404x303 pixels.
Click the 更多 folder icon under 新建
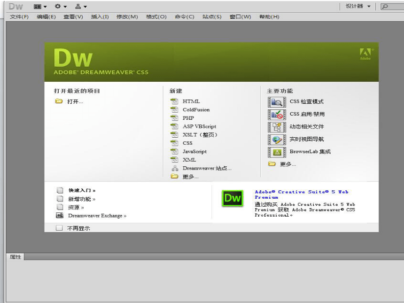[175, 176]
